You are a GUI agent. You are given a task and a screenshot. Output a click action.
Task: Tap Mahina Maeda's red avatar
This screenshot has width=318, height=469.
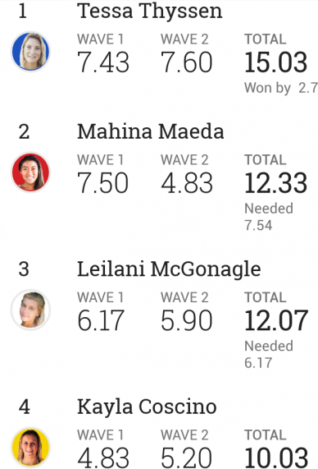click(x=30, y=172)
